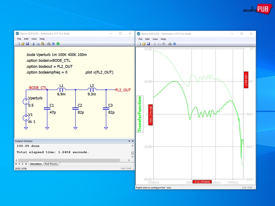Paste using clipboard icon in schematic window
The width and height of the screenshot is (275, 206).
pos(42,44)
